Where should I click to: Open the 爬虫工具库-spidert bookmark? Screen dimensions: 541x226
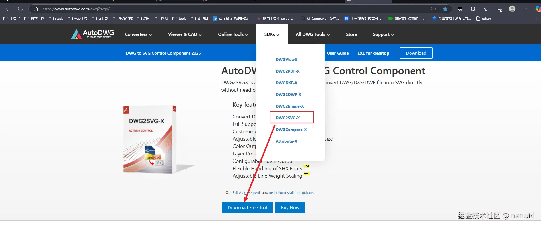point(276,19)
